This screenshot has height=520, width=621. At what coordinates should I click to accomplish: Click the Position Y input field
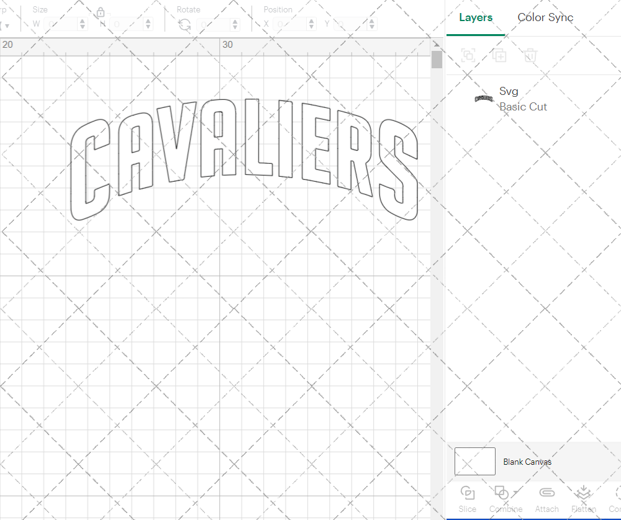point(350,25)
